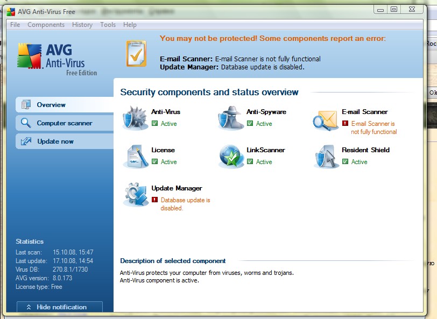Start Update now from sidebar
Screen dimensions: 437x319
(x=65, y=141)
